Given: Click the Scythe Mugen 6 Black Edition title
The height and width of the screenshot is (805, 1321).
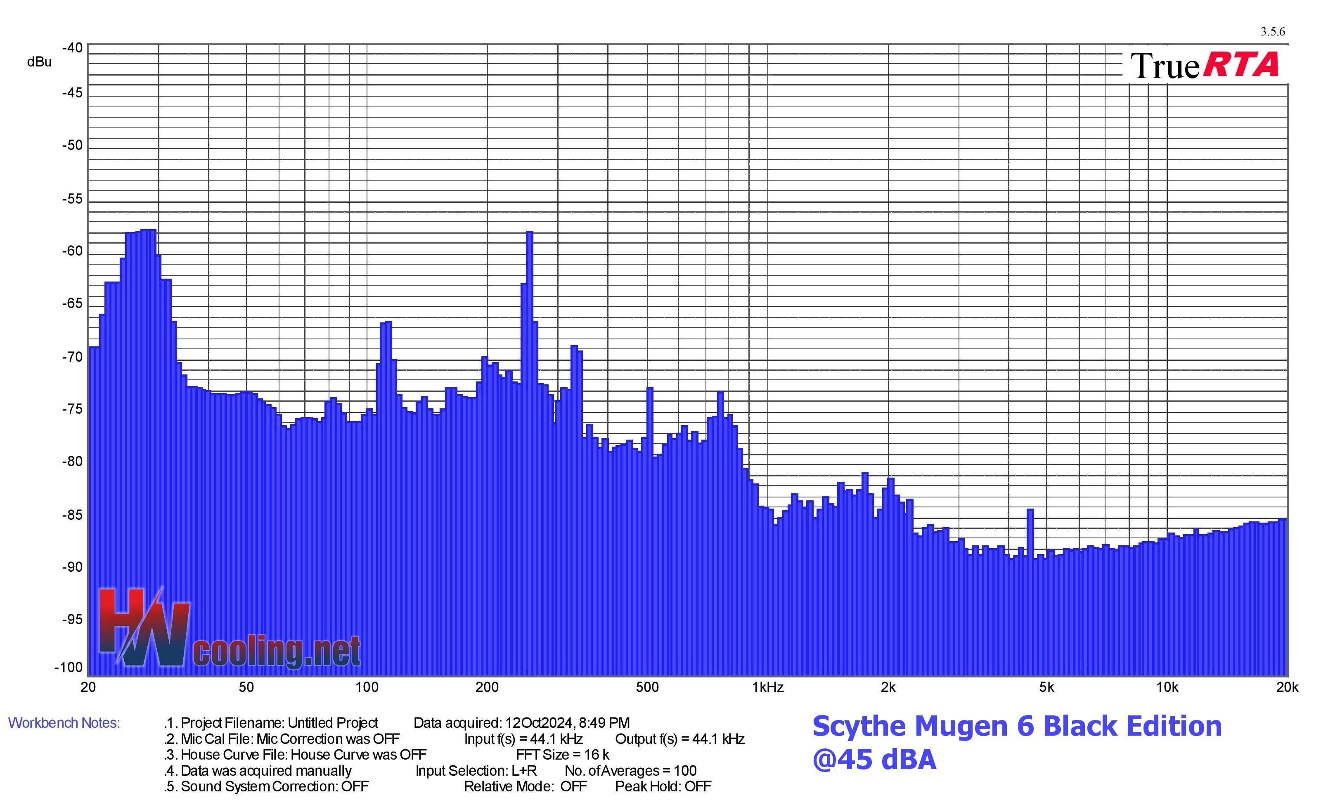Looking at the screenshot, I should 1017,726.
